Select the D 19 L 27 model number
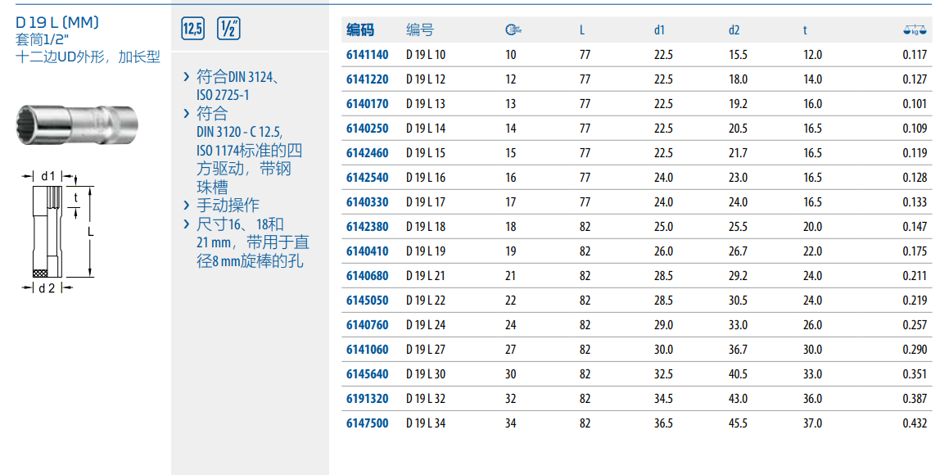The width and height of the screenshot is (949, 475). click(x=426, y=350)
